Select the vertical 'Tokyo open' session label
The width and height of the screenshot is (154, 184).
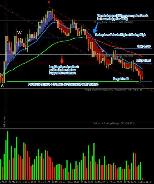[4, 121]
